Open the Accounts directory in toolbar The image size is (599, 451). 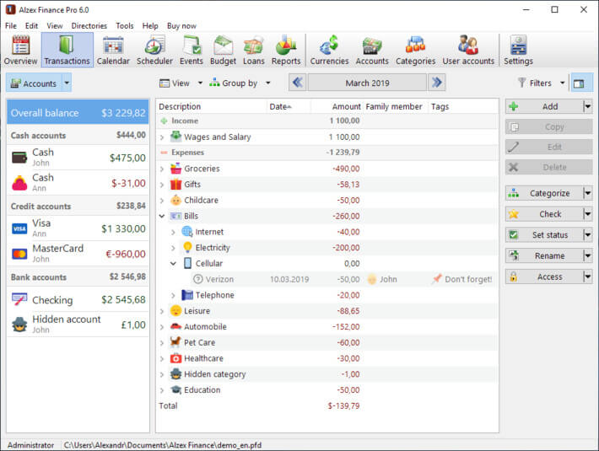point(372,50)
